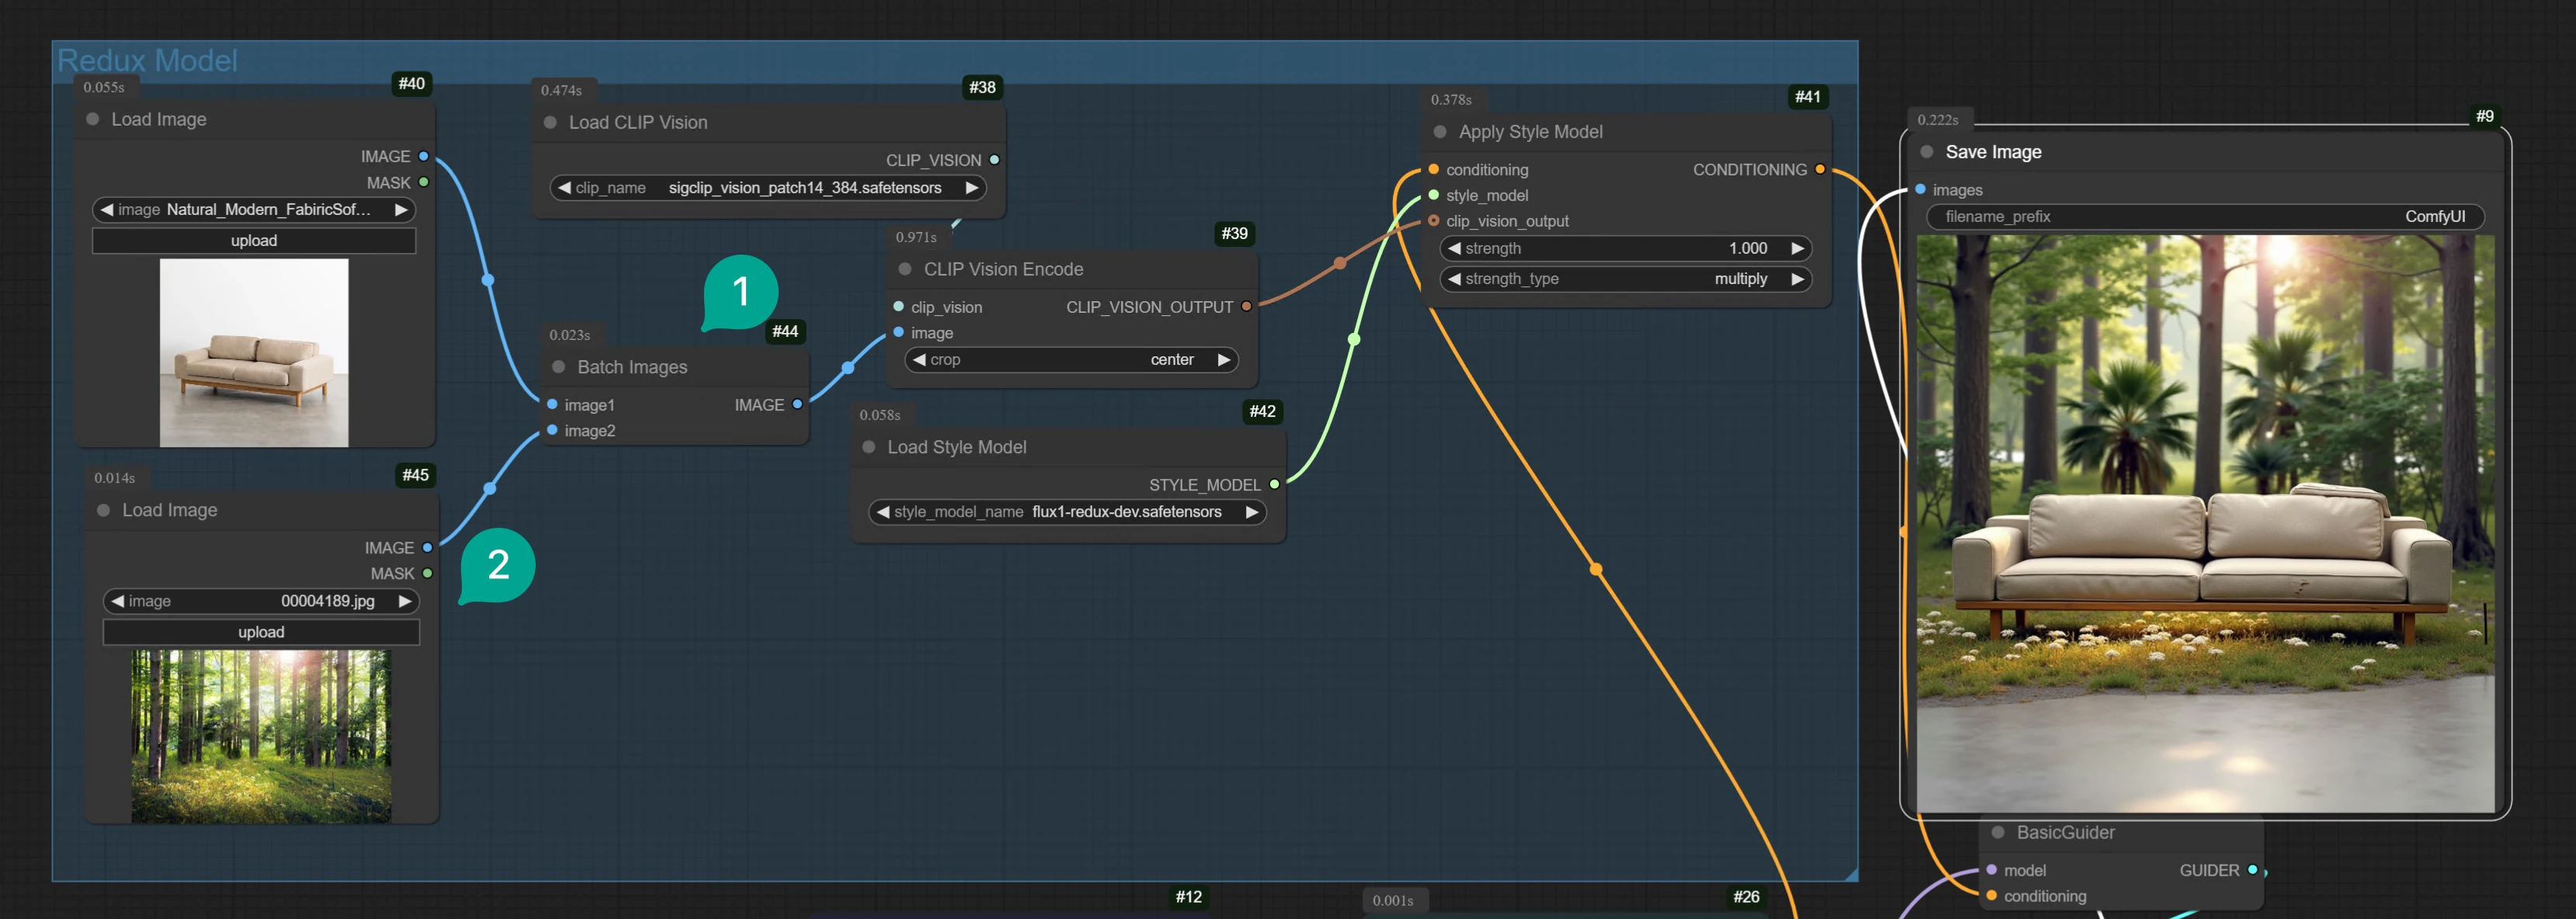
Task: Click the STYLE_MODEL output port on Load Style Model
Action: tap(1273, 485)
